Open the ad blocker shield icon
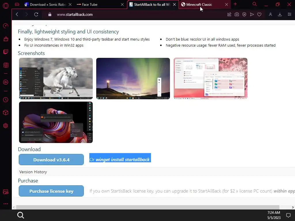Viewport: 295px width, 221px height. [244, 14]
